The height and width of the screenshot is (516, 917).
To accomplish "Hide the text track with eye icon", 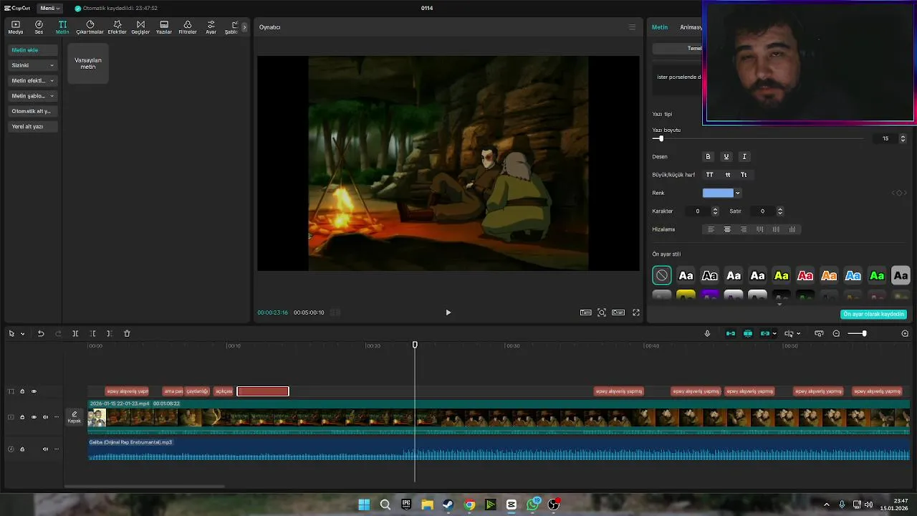I will [34, 391].
